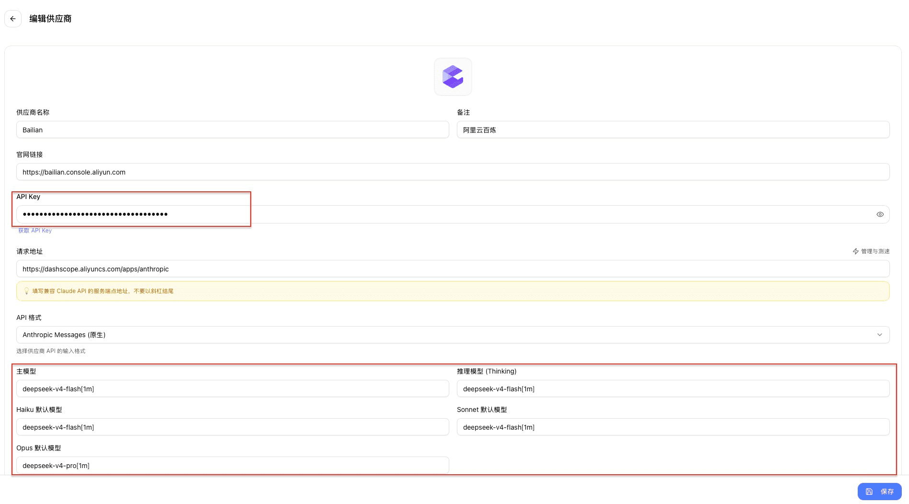Image resolution: width=909 pixels, height=504 pixels.
Task: Edit the 主模型 input field
Action: coord(233,389)
